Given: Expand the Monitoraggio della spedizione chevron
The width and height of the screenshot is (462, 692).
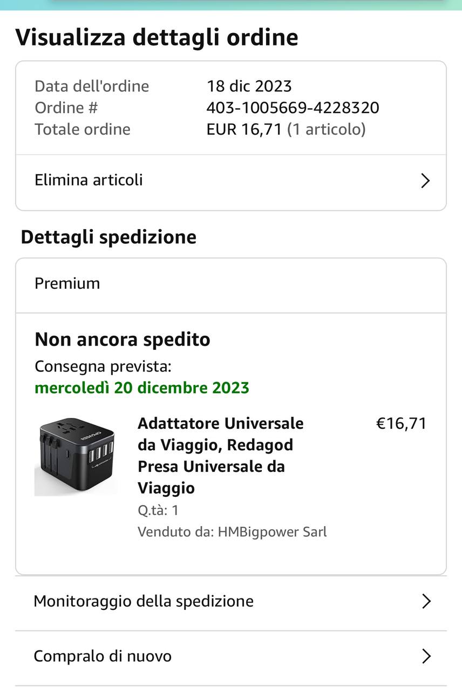Looking at the screenshot, I should (x=426, y=601).
